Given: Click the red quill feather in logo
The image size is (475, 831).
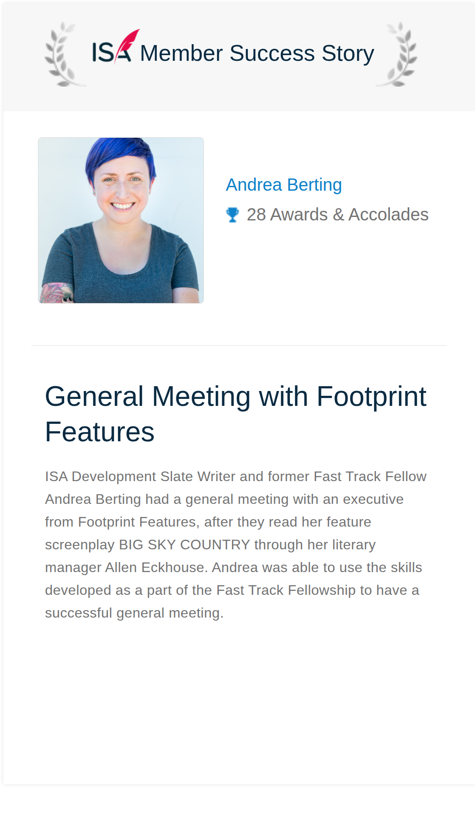Looking at the screenshot, I should pyautogui.click(x=128, y=44).
